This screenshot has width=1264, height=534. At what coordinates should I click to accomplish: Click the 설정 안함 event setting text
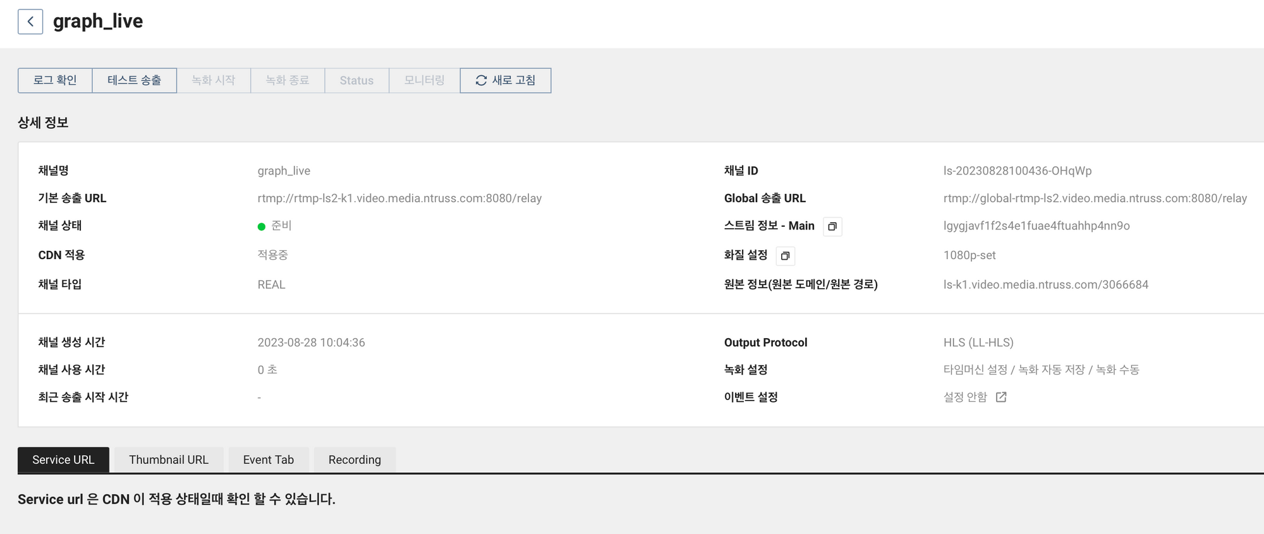tap(965, 397)
